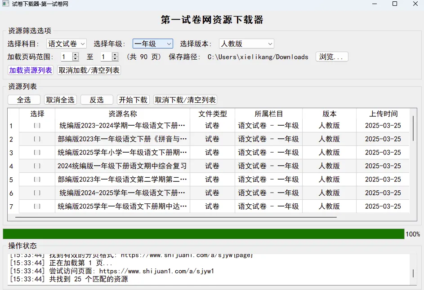Select row header number 7
This screenshot has width=424, height=290.
click(13, 207)
